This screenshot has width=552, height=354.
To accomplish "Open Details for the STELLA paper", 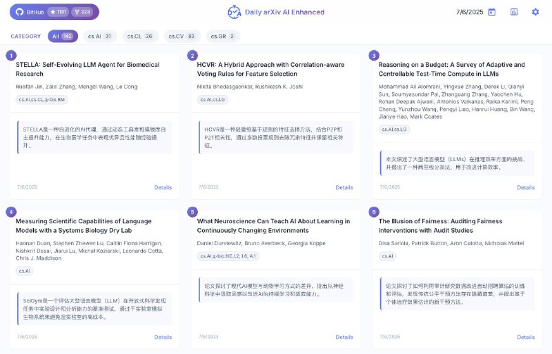I will point(163,187).
